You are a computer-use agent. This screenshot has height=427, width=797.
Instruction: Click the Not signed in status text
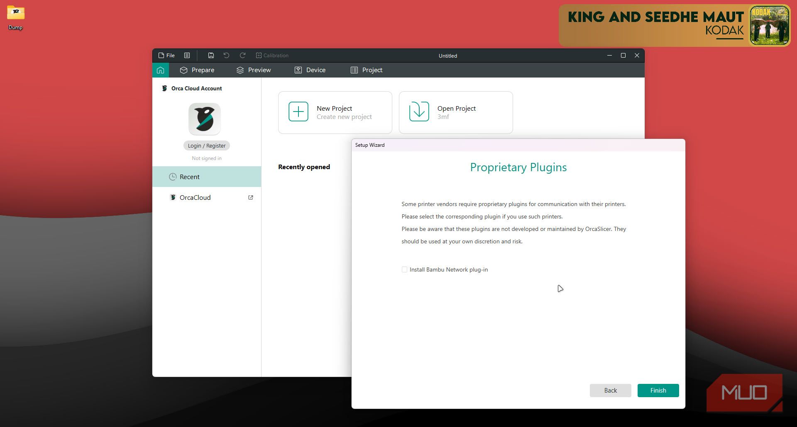click(207, 158)
